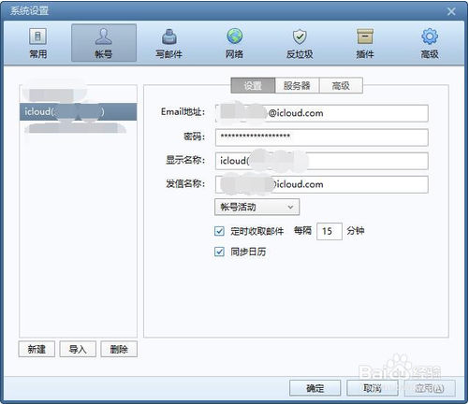Close the 系统设置 dialog
Viewport: 469px width, 404px height.
pyautogui.click(x=451, y=11)
